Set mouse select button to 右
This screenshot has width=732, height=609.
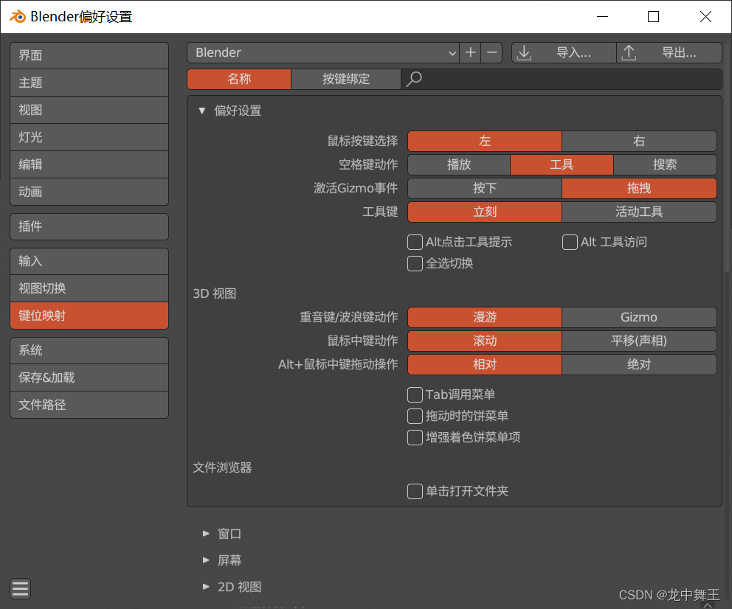pyautogui.click(x=639, y=141)
